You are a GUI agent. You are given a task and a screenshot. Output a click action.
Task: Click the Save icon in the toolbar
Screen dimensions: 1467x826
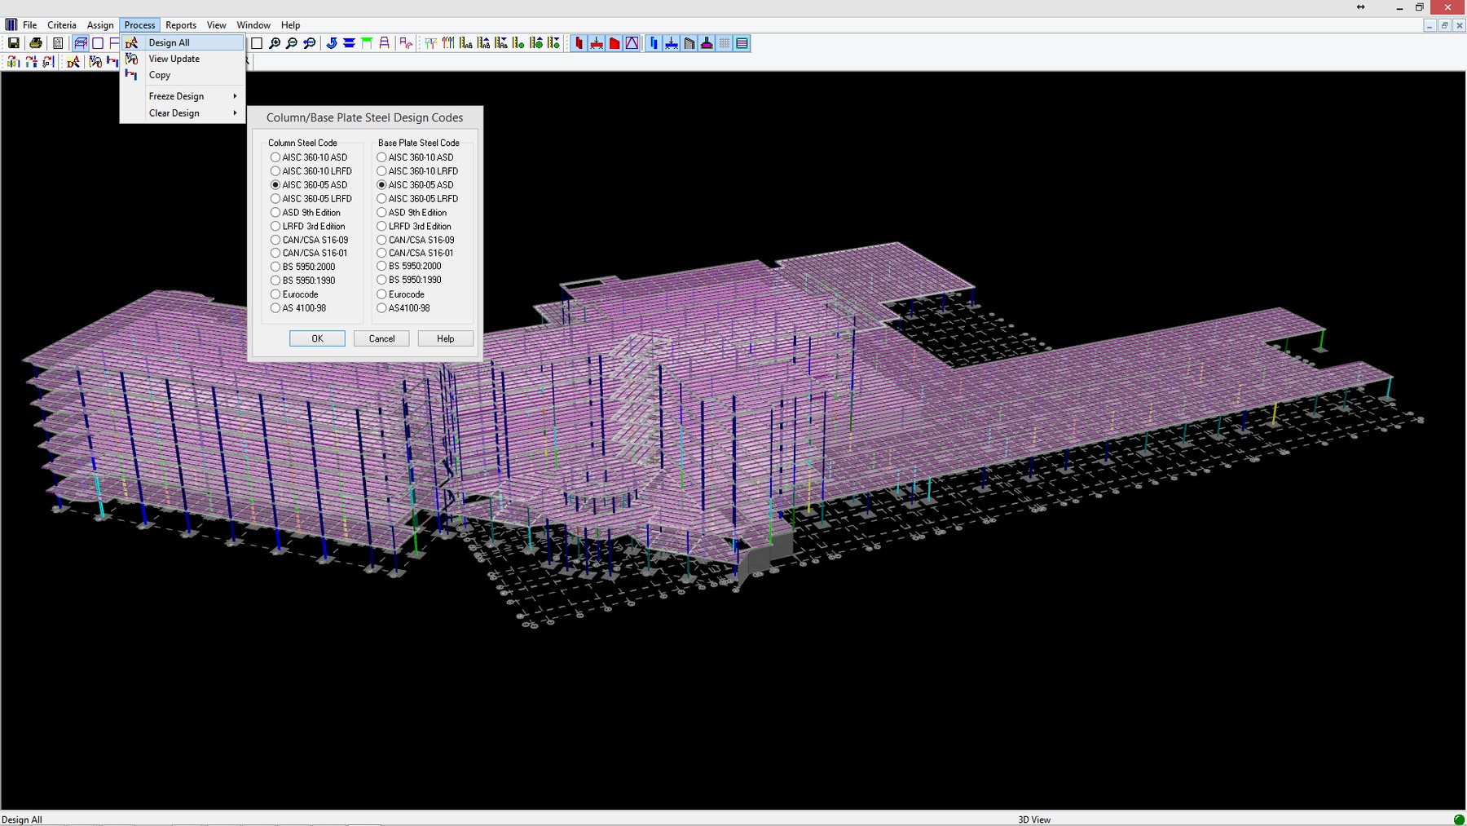point(13,43)
